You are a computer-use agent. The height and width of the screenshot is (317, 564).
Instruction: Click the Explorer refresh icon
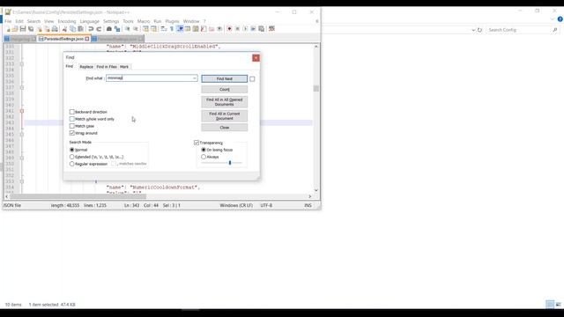(479, 30)
